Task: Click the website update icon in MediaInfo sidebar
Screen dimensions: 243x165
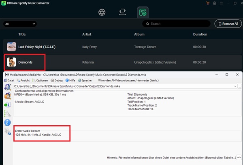Action: click(x=7, y=131)
